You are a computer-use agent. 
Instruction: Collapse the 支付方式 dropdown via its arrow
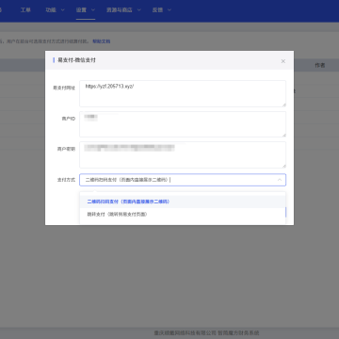[x=280, y=180]
